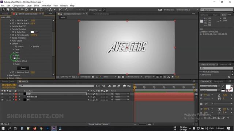Select the Zoom magnifier tool

(x=12, y=9)
